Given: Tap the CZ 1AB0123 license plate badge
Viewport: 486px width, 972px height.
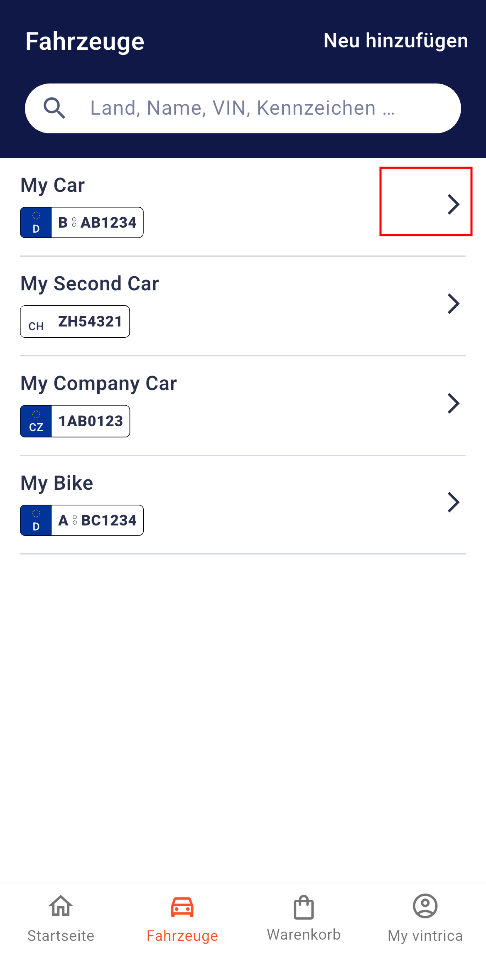Looking at the screenshot, I should click(x=75, y=421).
